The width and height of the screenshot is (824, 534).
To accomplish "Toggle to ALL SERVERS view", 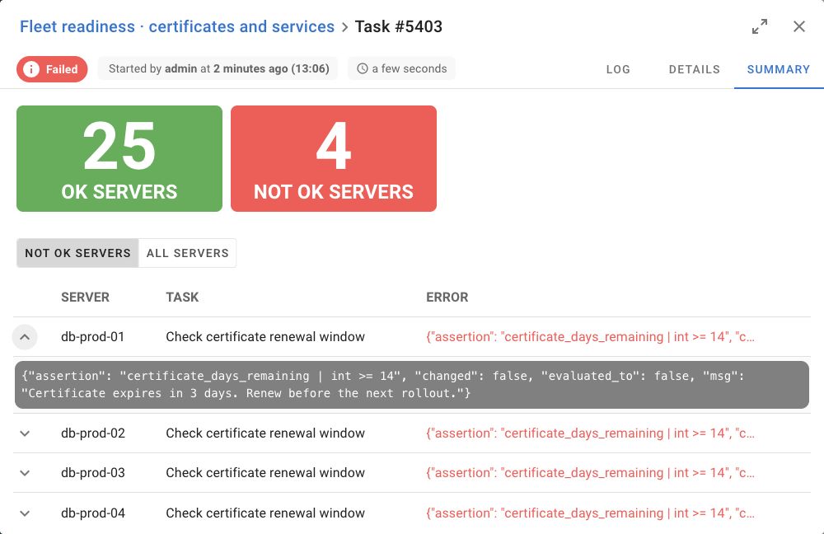I will click(188, 253).
